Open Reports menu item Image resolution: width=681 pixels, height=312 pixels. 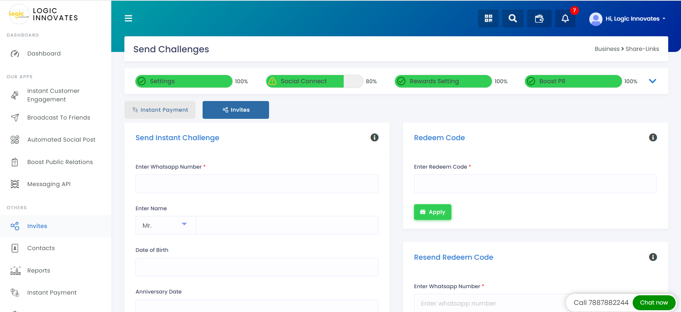point(39,271)
